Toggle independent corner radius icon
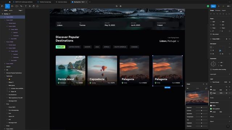This screenshot has height=130, width=232. pos(229,31)
